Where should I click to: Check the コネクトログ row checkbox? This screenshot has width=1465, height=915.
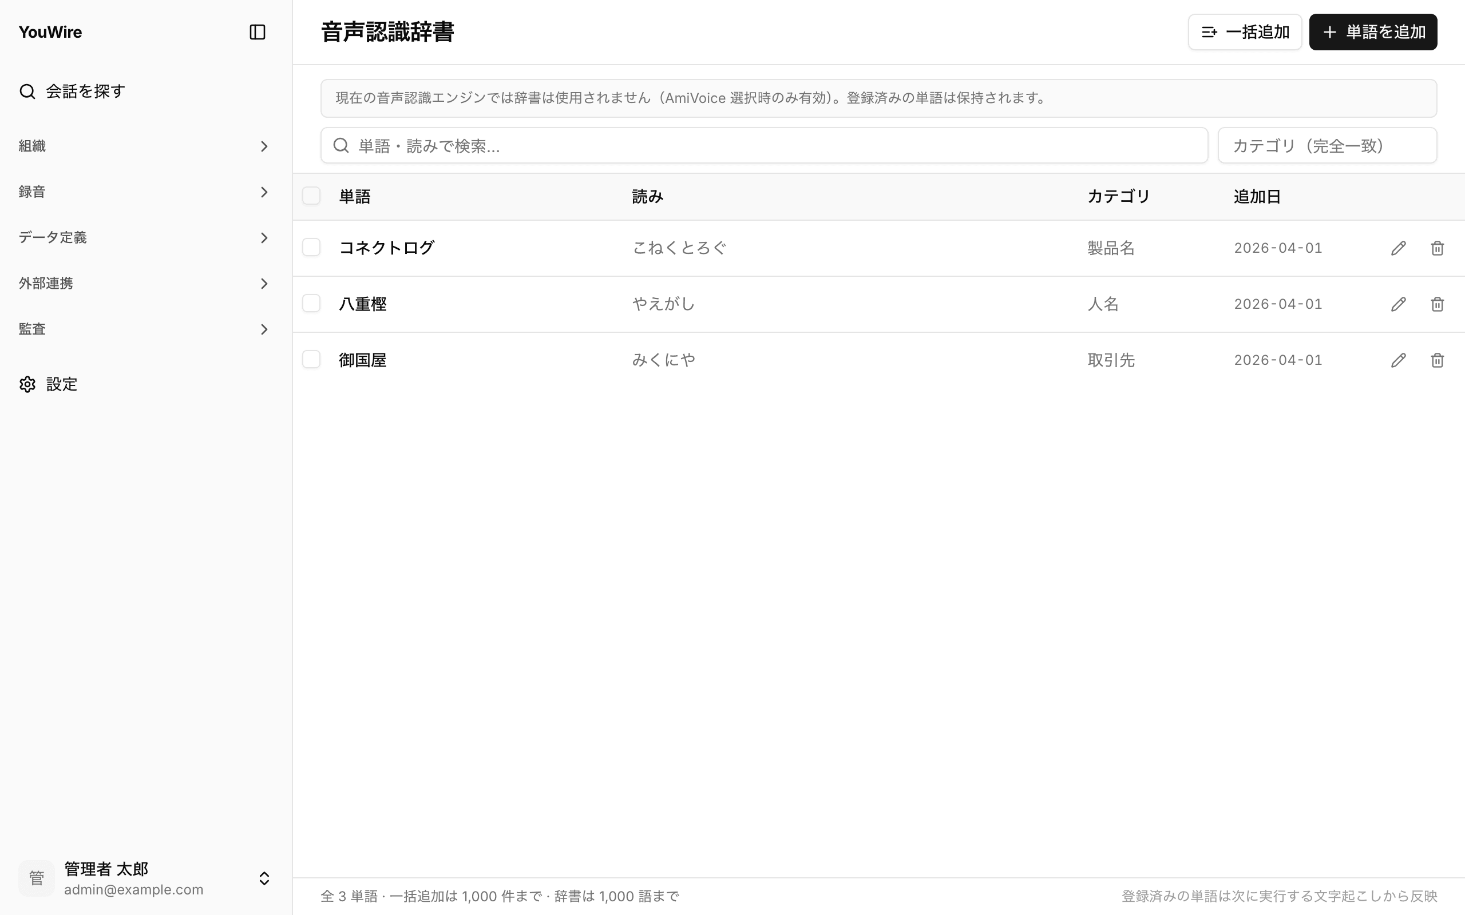[x=311, y=248]
